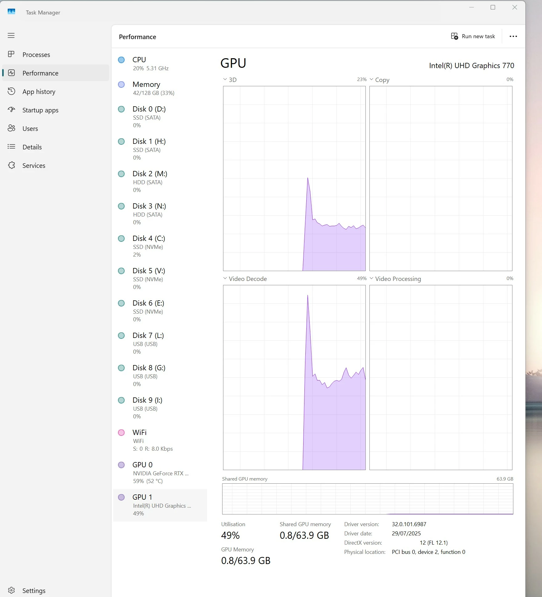Screen dimensions: 542x597
Task: Click the CPU blue circle indicator
Action: pyautogui.click(x=121, y=60)
